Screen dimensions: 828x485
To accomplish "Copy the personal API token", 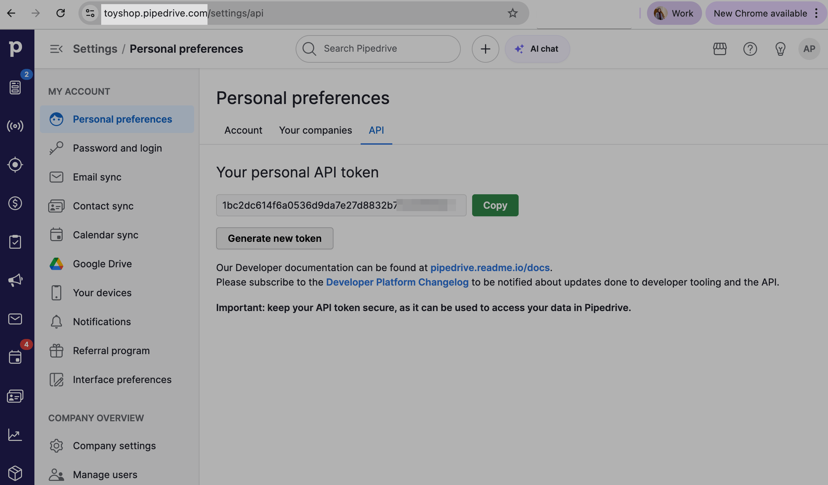I will pyautogui.click(x=495, y=205).
